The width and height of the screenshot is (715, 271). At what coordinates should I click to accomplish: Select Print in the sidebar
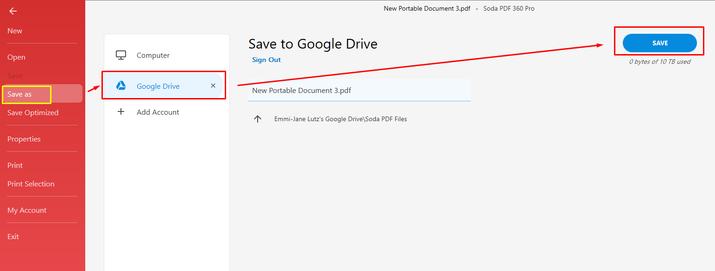pyautogui.click(x=15, y=165)
